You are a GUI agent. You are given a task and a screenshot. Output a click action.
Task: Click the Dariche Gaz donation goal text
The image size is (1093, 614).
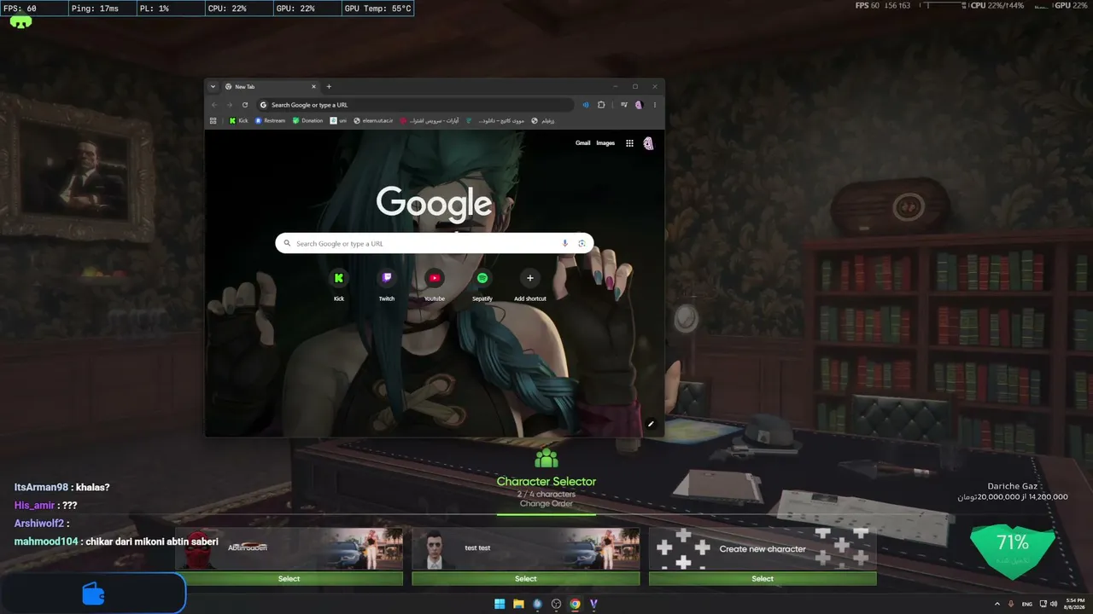(1013, 486)
